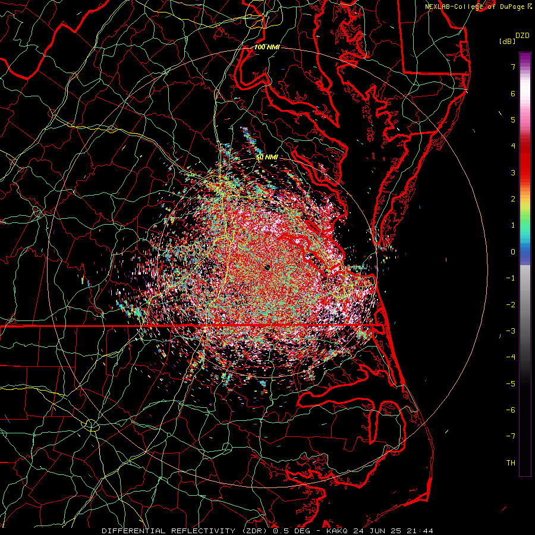Click the 2 dB value on the scale
The height and width of the screenshot is (535, 535).
pos(513,199)
